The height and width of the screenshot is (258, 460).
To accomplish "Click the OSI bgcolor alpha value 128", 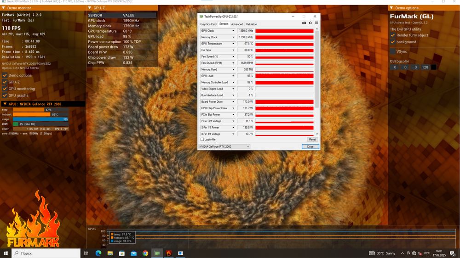I will 425,67.
